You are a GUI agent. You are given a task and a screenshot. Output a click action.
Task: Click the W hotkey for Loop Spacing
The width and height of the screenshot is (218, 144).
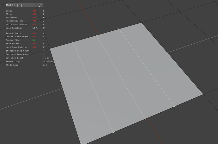(44, 28)
